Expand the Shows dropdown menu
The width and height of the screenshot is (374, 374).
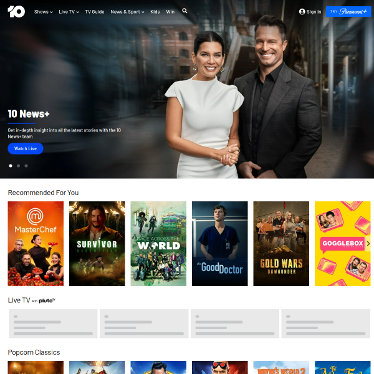[x=43, y=12]
